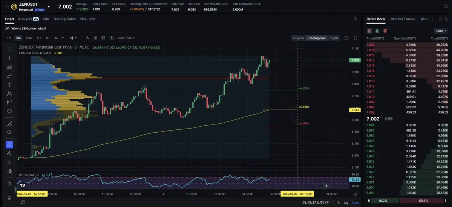Select the Text annotation tool
Screen dimensions: 452x207
pyautogui.click(x=9, y=85)
